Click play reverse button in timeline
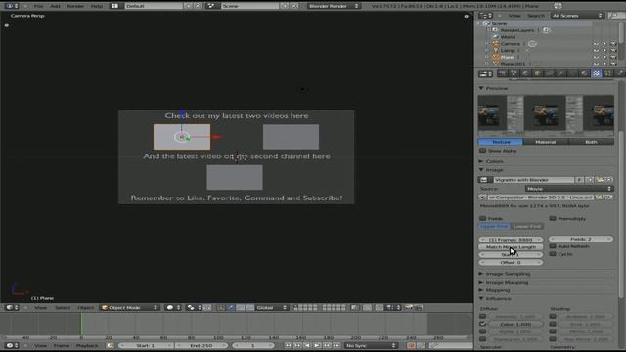This screenshot has width=626, height=352. pos(307,345)
